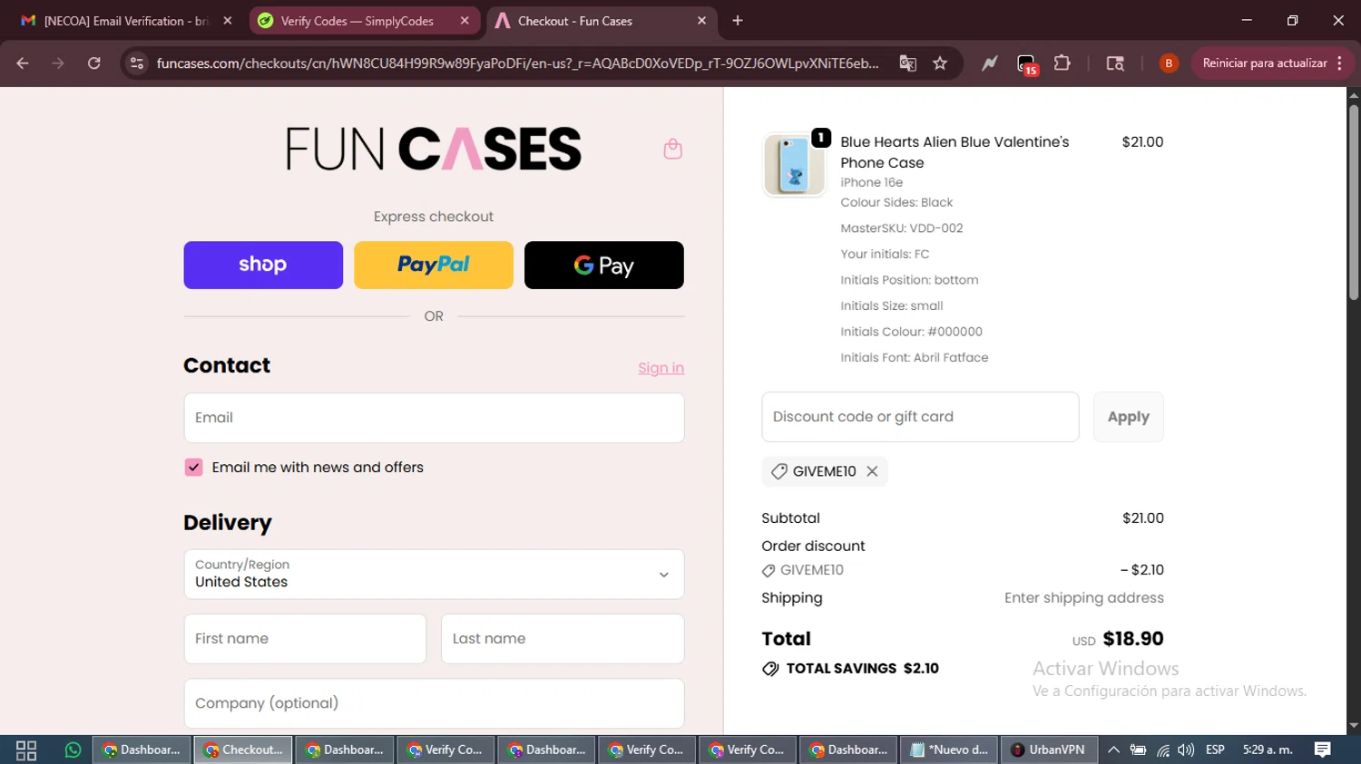Click the Total $18.90 amount

[1133, 639]
